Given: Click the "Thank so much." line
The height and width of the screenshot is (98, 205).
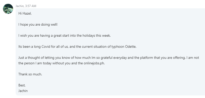Looking at the screenshot, I should 30,74.
